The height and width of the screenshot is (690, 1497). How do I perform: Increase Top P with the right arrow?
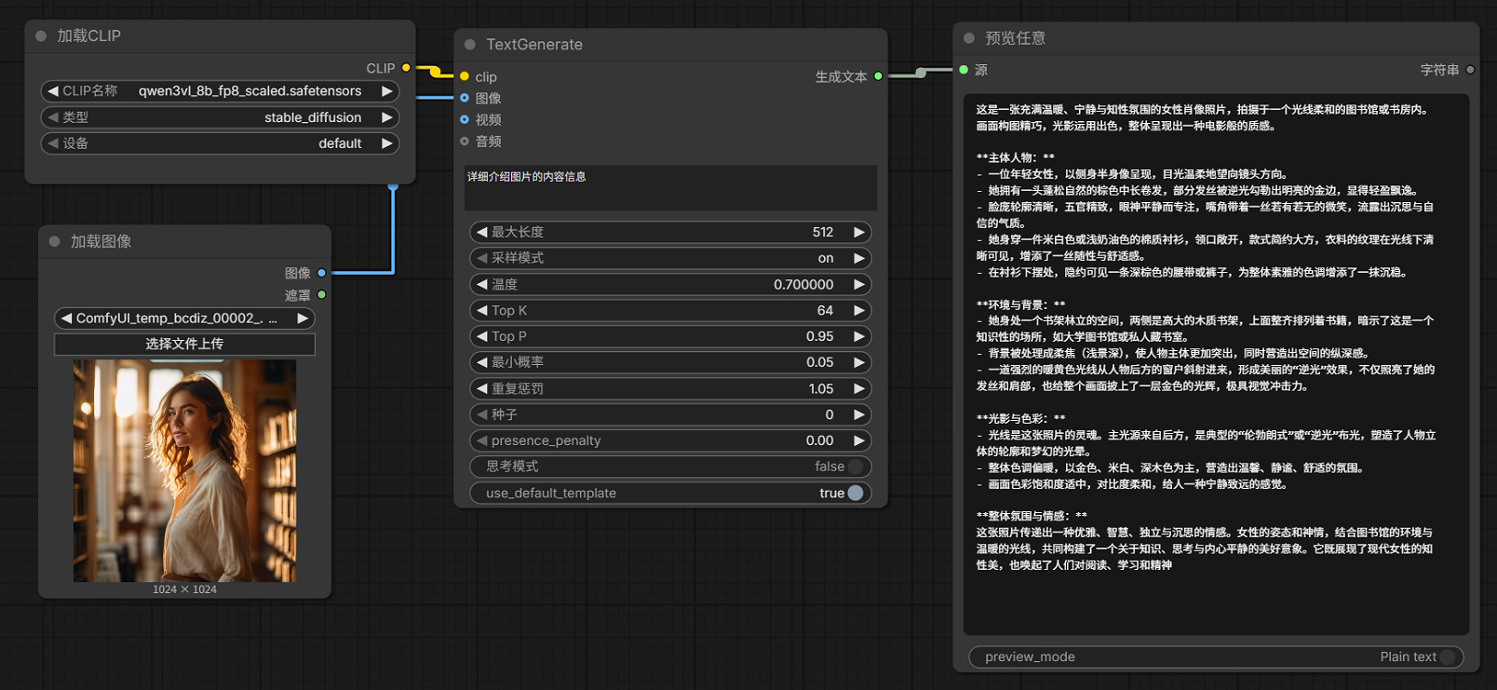point(859,336)
